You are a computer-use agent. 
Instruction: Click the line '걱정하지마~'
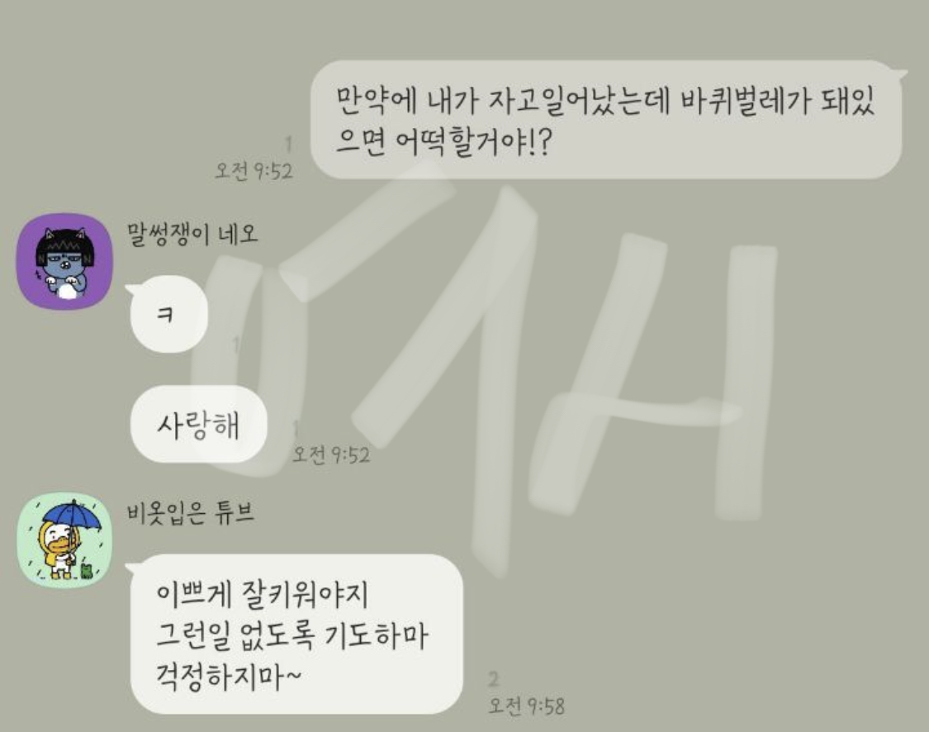click(x=229, y=677)
